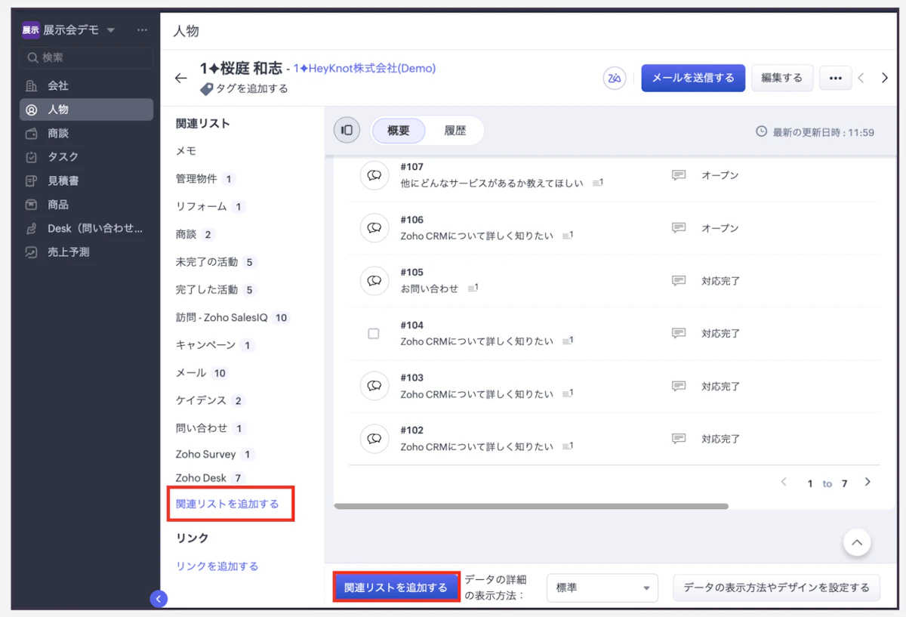Toggle the related list sidebar panel icon

click(x=347, y=130)
